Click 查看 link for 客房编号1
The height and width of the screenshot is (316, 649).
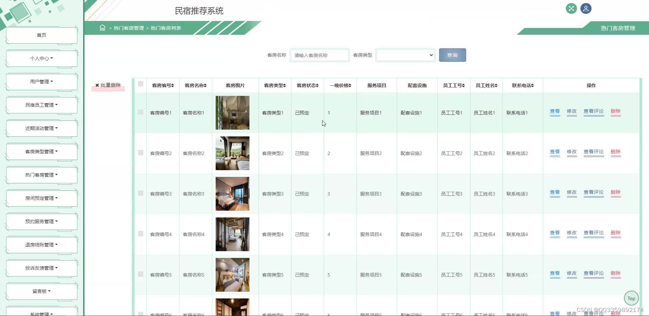[x=555, y=111]
